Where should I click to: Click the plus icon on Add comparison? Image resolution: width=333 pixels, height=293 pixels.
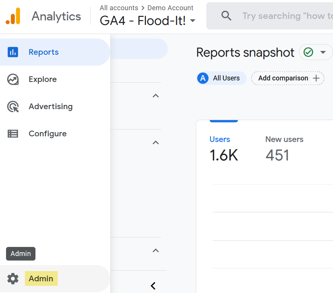click(x=316, y=78)
